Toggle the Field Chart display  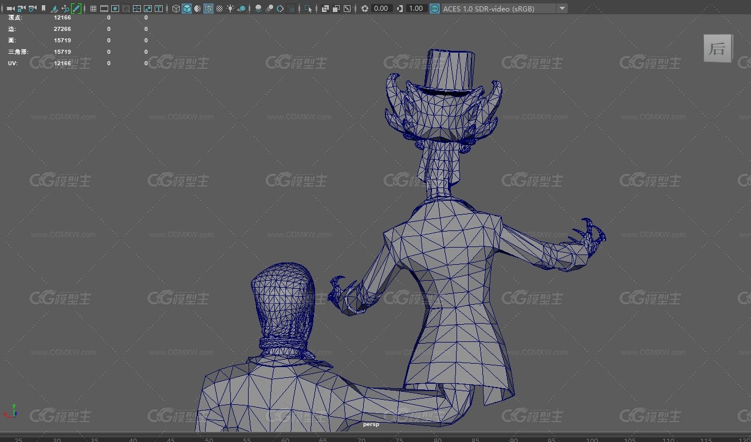tap(137, 9)
